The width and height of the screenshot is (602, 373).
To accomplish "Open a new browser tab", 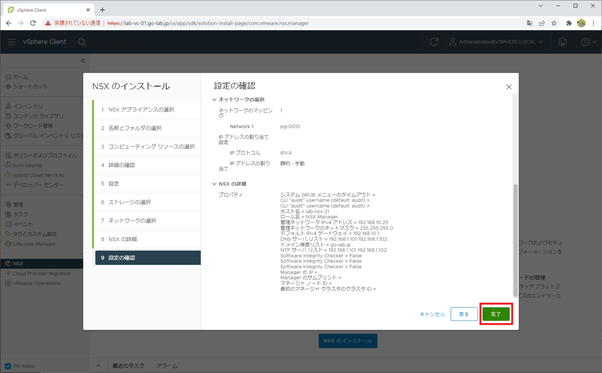I will 102,10.
